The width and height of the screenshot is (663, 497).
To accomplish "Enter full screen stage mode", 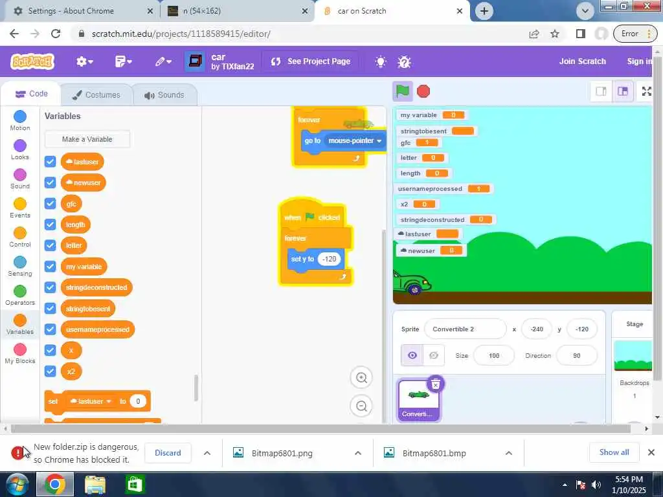I will pyautogui.click(x=646, y=91).
